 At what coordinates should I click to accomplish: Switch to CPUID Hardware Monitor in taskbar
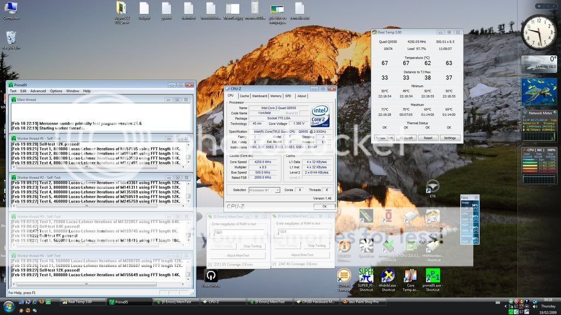316,302
